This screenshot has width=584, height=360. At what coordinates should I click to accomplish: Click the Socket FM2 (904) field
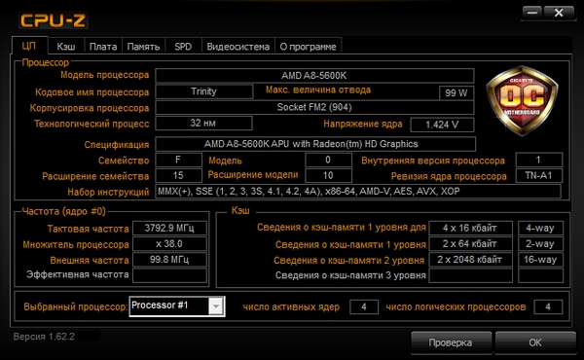314,107
